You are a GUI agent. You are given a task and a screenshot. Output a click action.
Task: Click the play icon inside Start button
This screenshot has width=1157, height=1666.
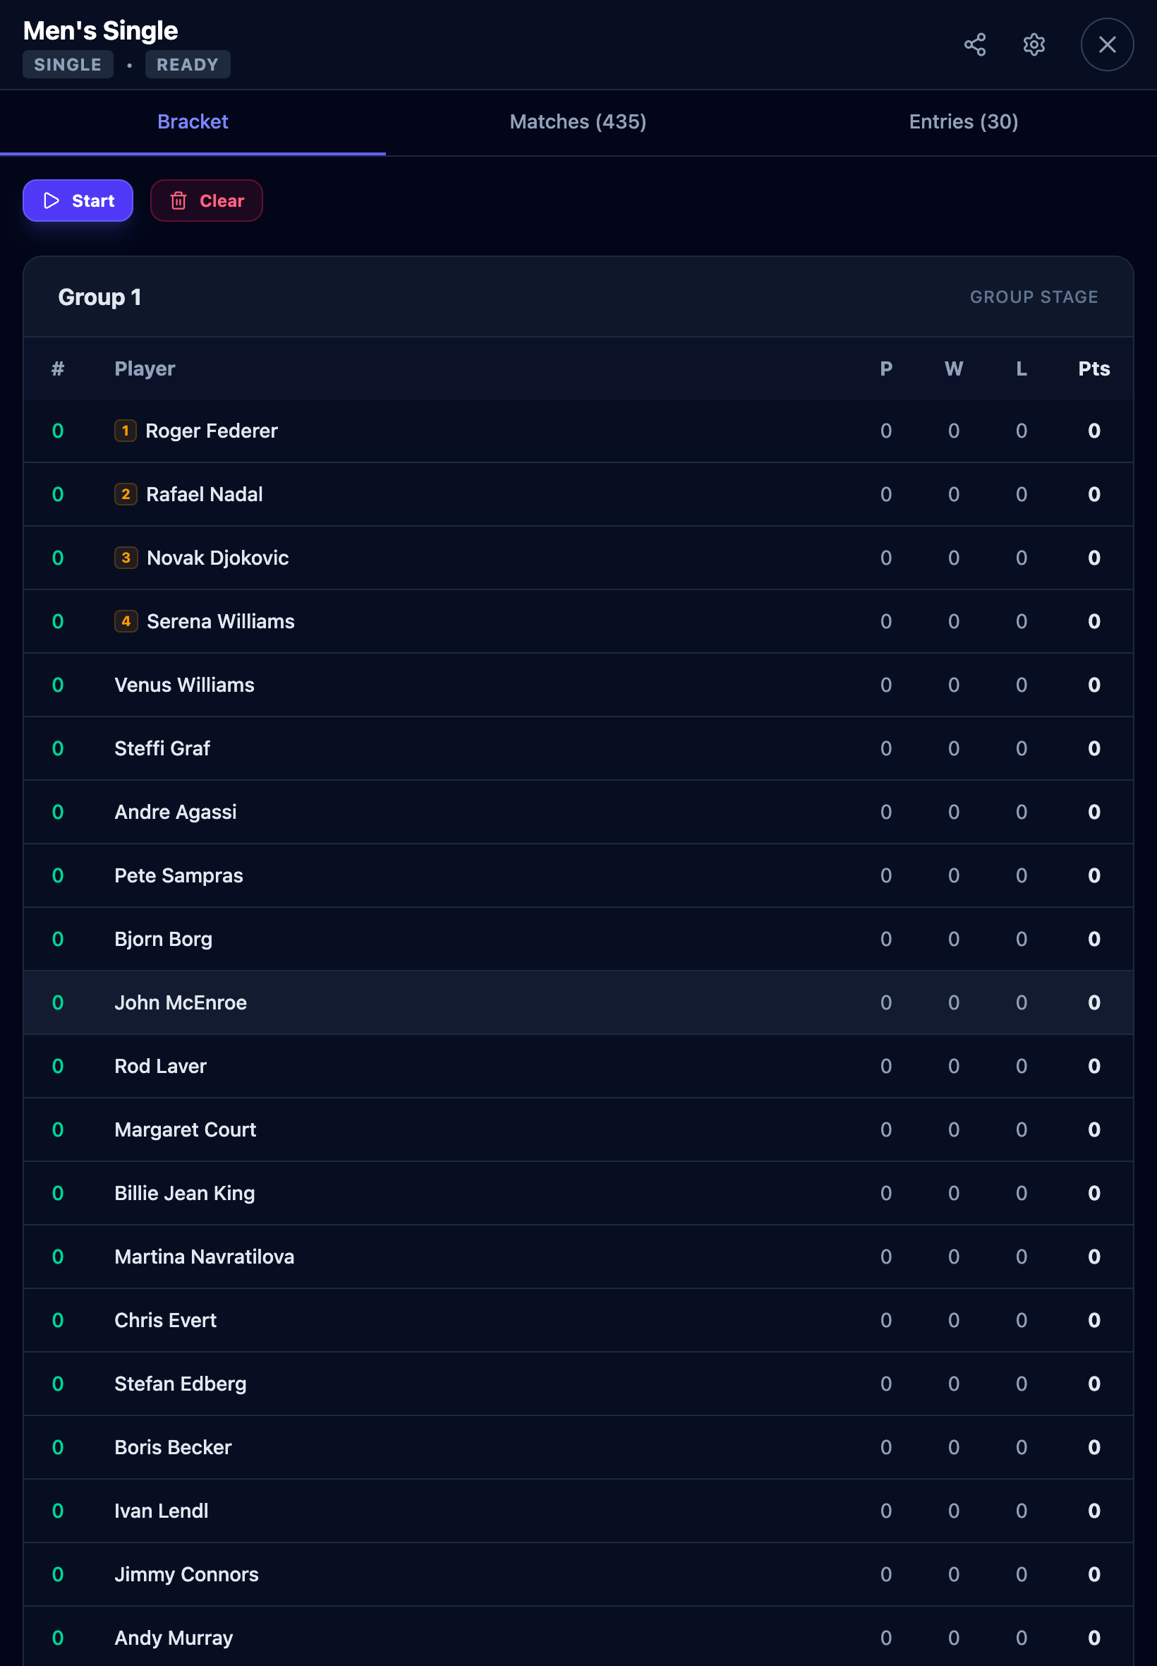pyautogui.click(x=51, y=200)
